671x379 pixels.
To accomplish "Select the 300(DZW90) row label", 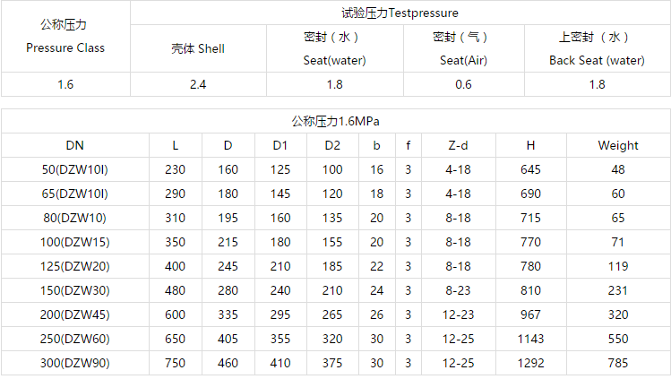I will [75, 363].
